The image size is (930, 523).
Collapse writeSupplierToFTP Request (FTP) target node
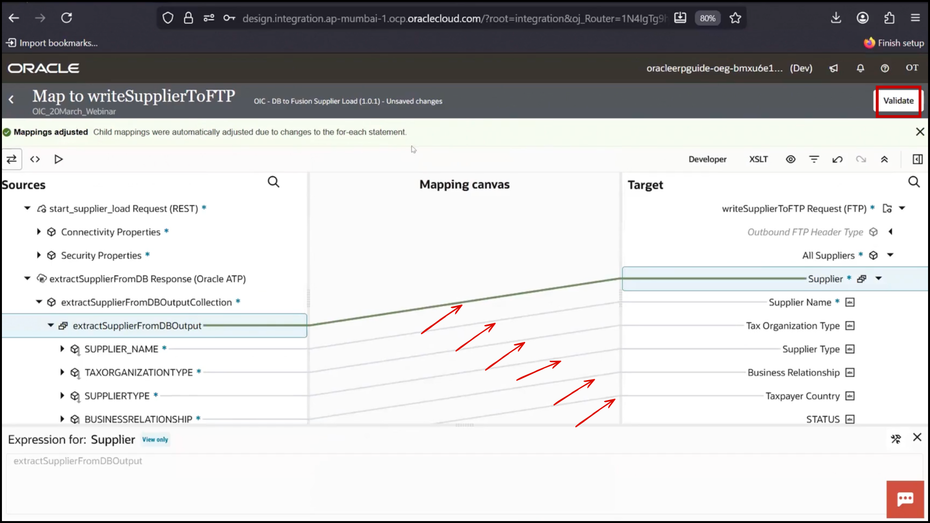[x=902, y=208]
